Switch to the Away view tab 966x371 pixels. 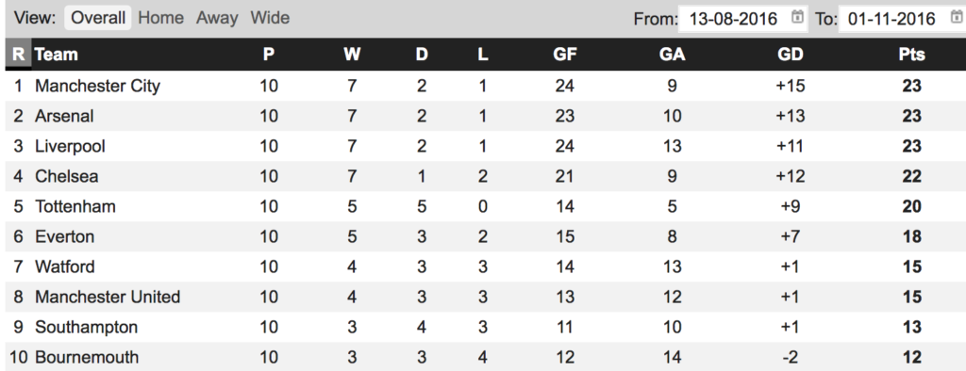click(x=217, y=18)
